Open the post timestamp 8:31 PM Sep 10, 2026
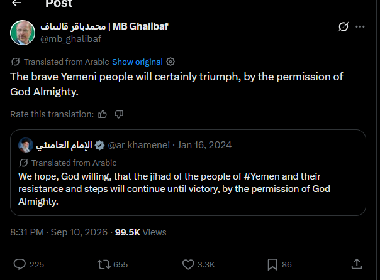The image size is (380, 280). click(59, 232)
